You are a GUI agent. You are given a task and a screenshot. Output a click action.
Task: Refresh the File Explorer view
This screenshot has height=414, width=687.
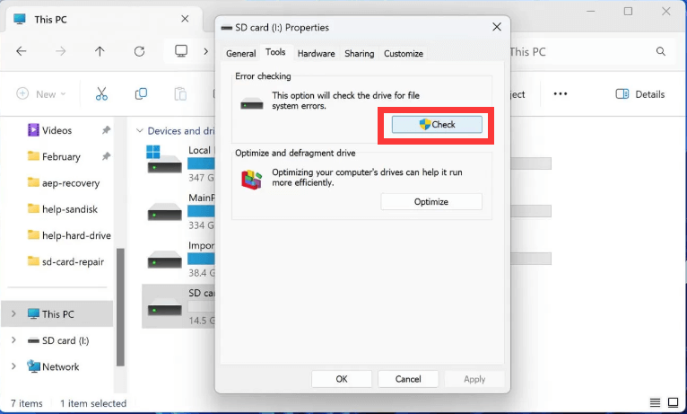point(139,51)
